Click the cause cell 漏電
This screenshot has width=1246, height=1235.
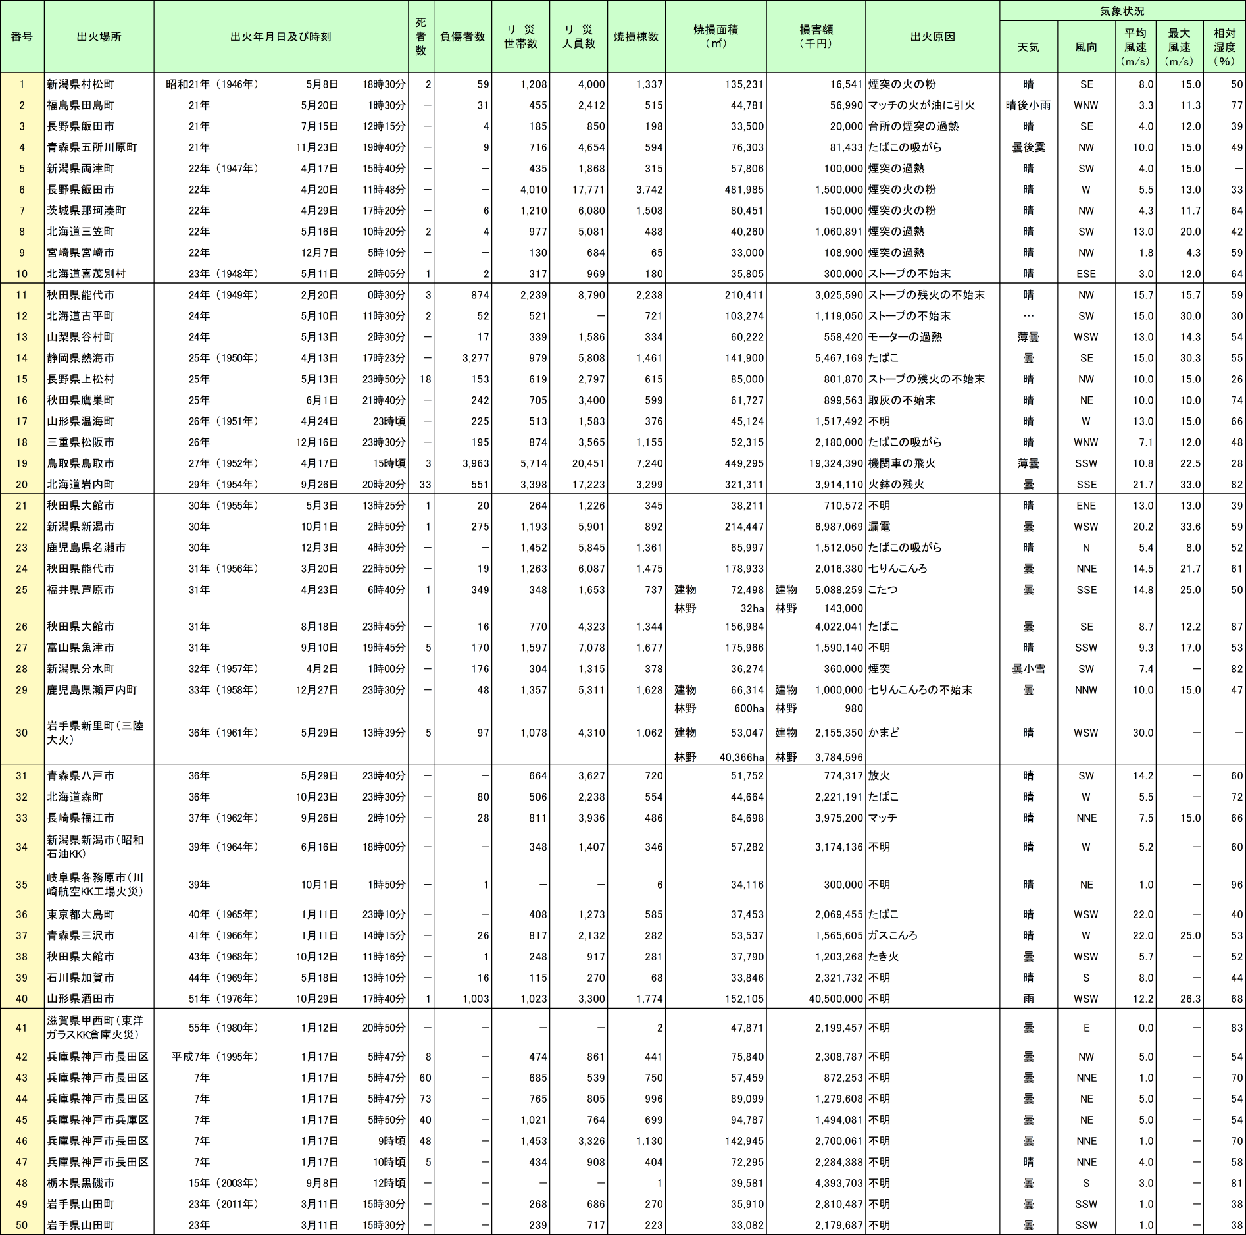(879, 527)
